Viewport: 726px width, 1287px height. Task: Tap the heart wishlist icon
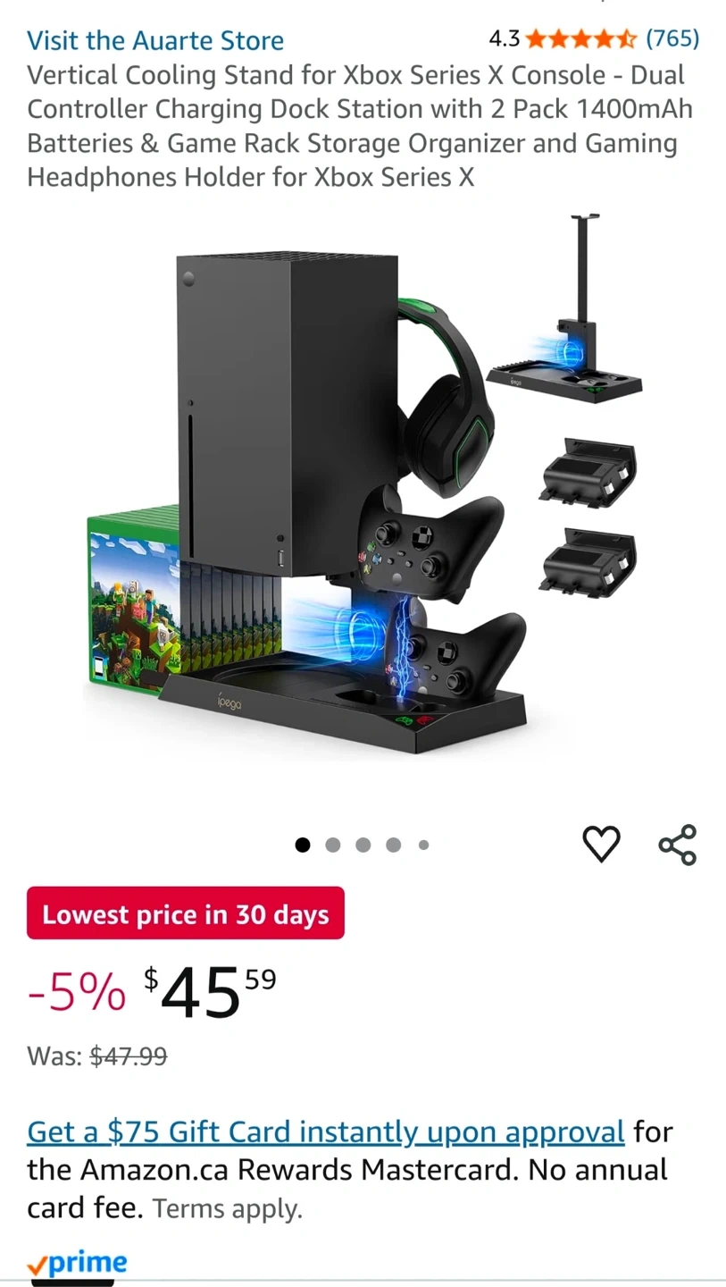tap(601, 845)
